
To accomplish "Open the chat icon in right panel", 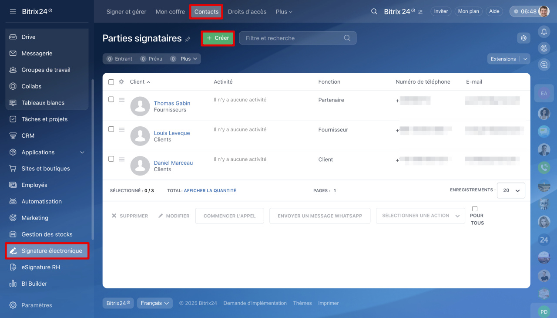I will coord(544,64).
